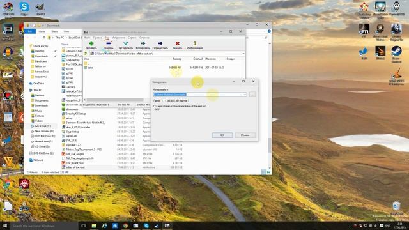Select Local Disk (C:) in navigation pane
409x230 pixels.
(43, 126)
